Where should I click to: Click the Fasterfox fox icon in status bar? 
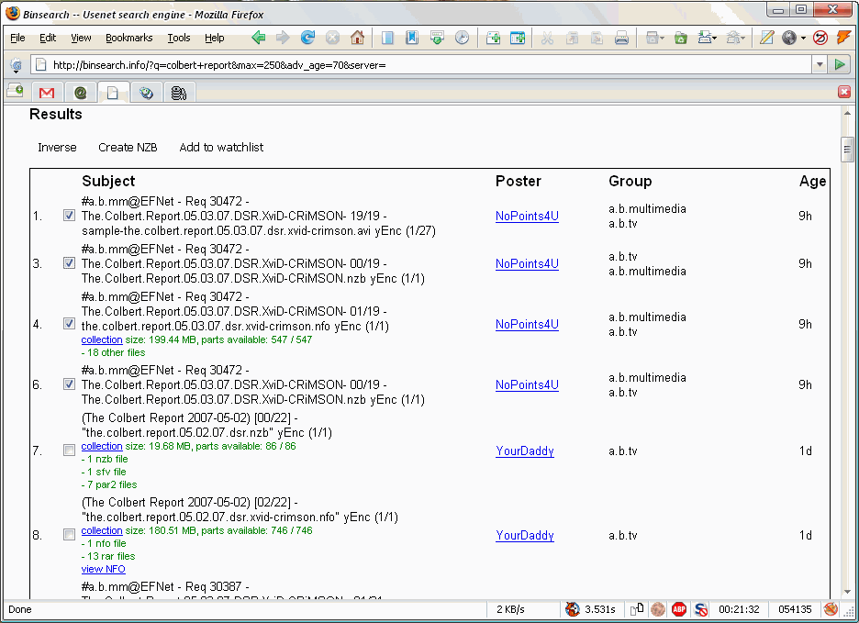pos(573,608)
